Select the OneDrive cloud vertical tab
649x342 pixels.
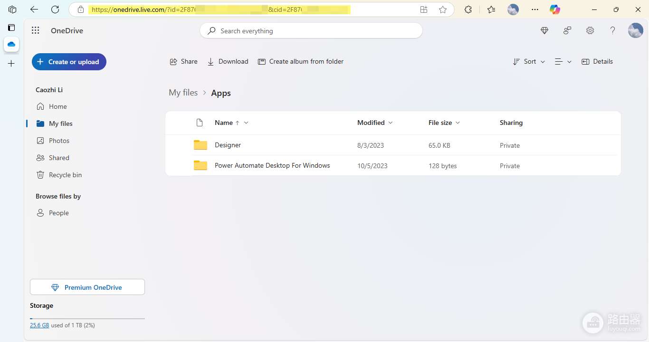click(x=11, y=44)
